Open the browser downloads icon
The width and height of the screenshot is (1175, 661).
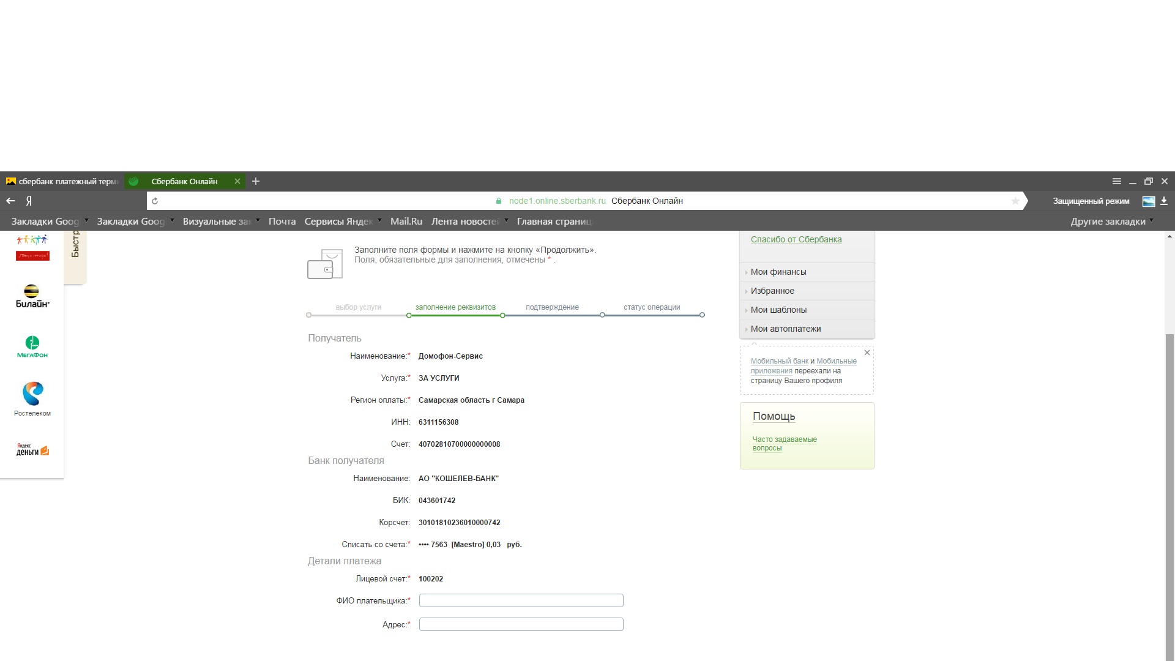pyautogui.click(x=1164, y=201)
